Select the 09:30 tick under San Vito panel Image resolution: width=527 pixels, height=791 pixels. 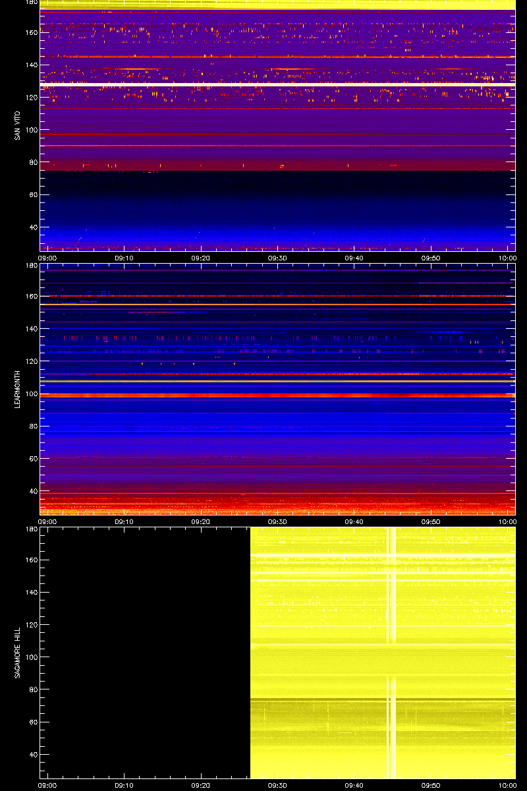click(278, 258)
